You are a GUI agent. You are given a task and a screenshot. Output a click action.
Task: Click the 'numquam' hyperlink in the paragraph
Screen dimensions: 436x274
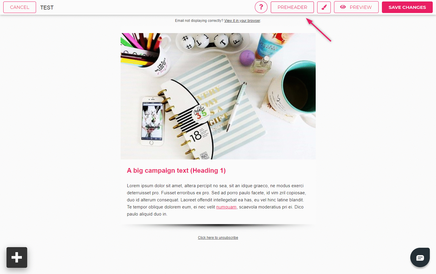(226, 207)
